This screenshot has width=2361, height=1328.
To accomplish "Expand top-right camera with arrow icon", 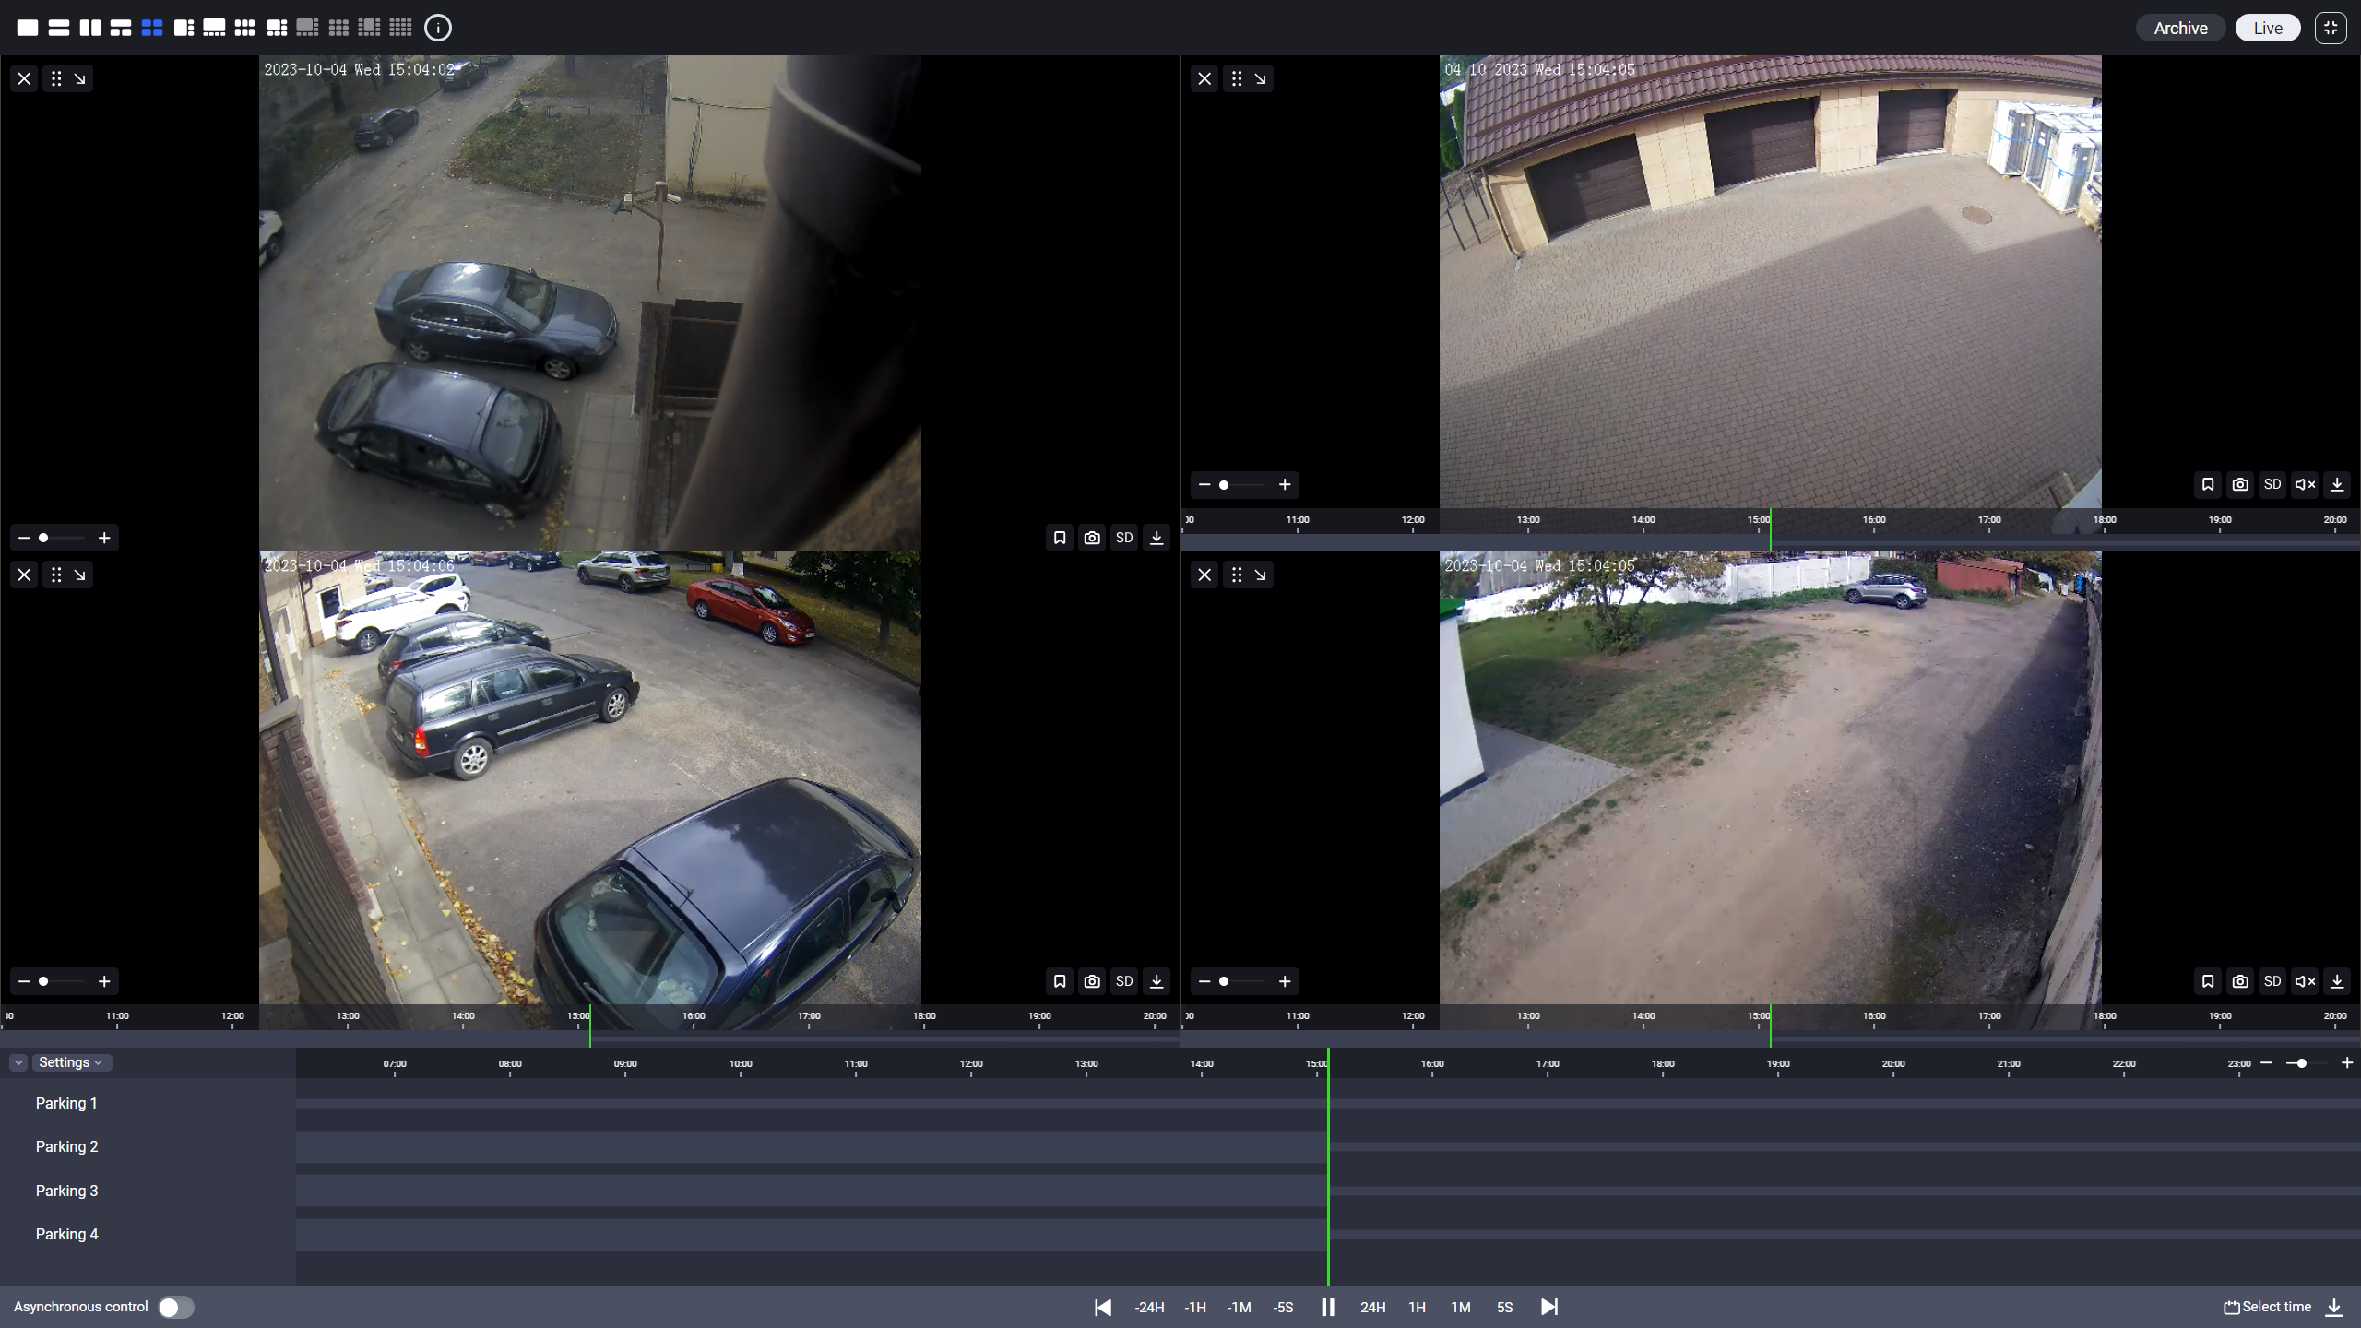I will tap(1260, 78).
